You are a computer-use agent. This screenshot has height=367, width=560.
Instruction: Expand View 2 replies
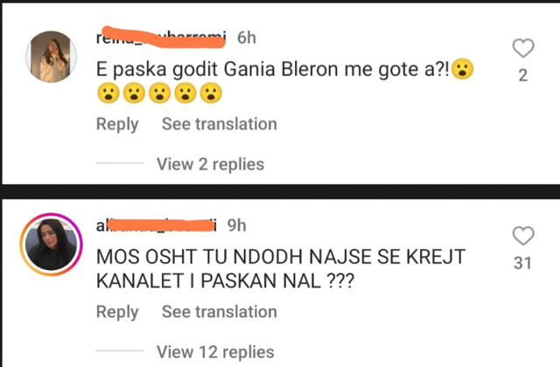pos(210,164)
